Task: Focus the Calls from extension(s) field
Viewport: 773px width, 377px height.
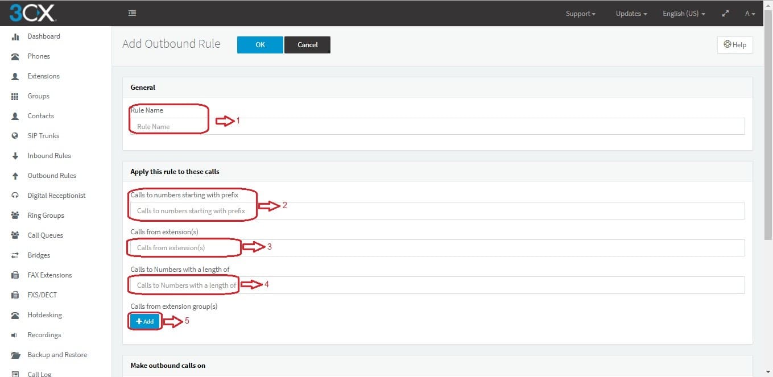Action: point(437,247)
